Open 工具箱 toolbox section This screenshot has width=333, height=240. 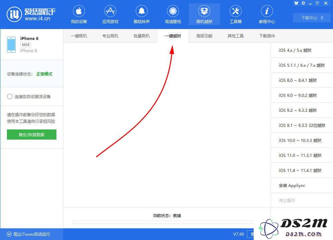pos(236,14)
